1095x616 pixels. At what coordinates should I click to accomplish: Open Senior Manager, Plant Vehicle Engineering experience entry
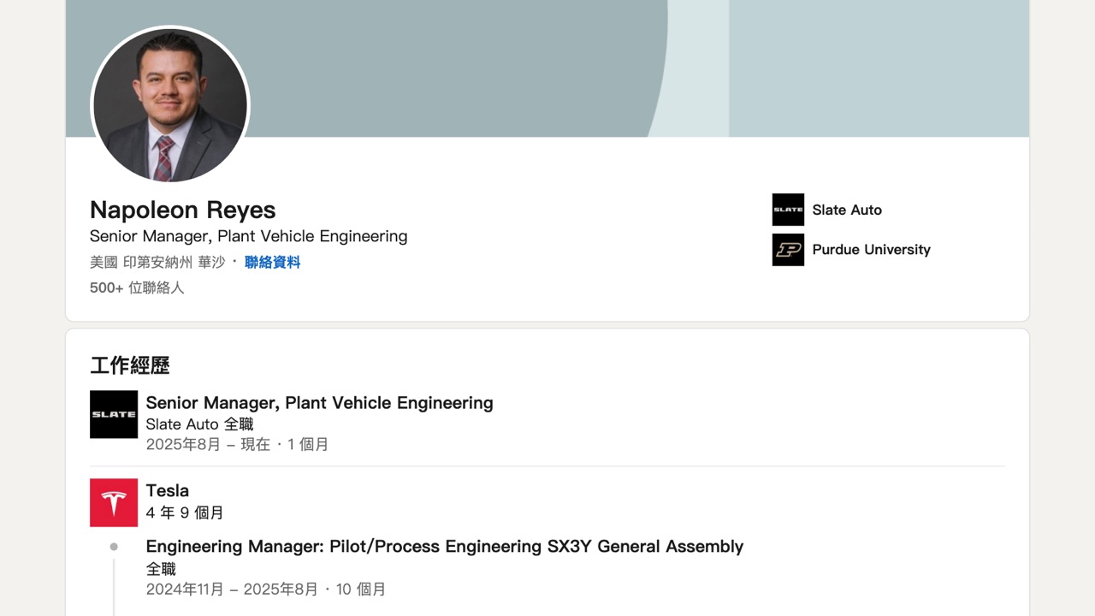click(319, 403)
